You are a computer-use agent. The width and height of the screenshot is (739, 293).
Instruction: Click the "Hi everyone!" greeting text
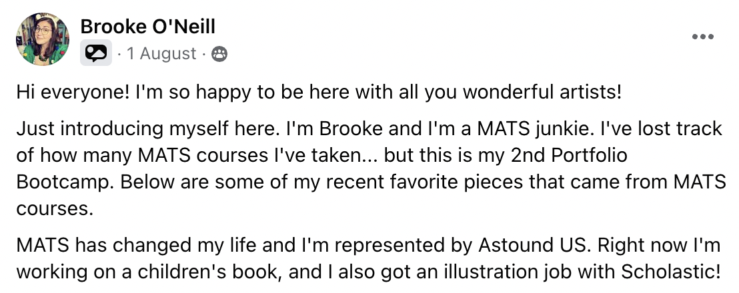coord(71,91)
